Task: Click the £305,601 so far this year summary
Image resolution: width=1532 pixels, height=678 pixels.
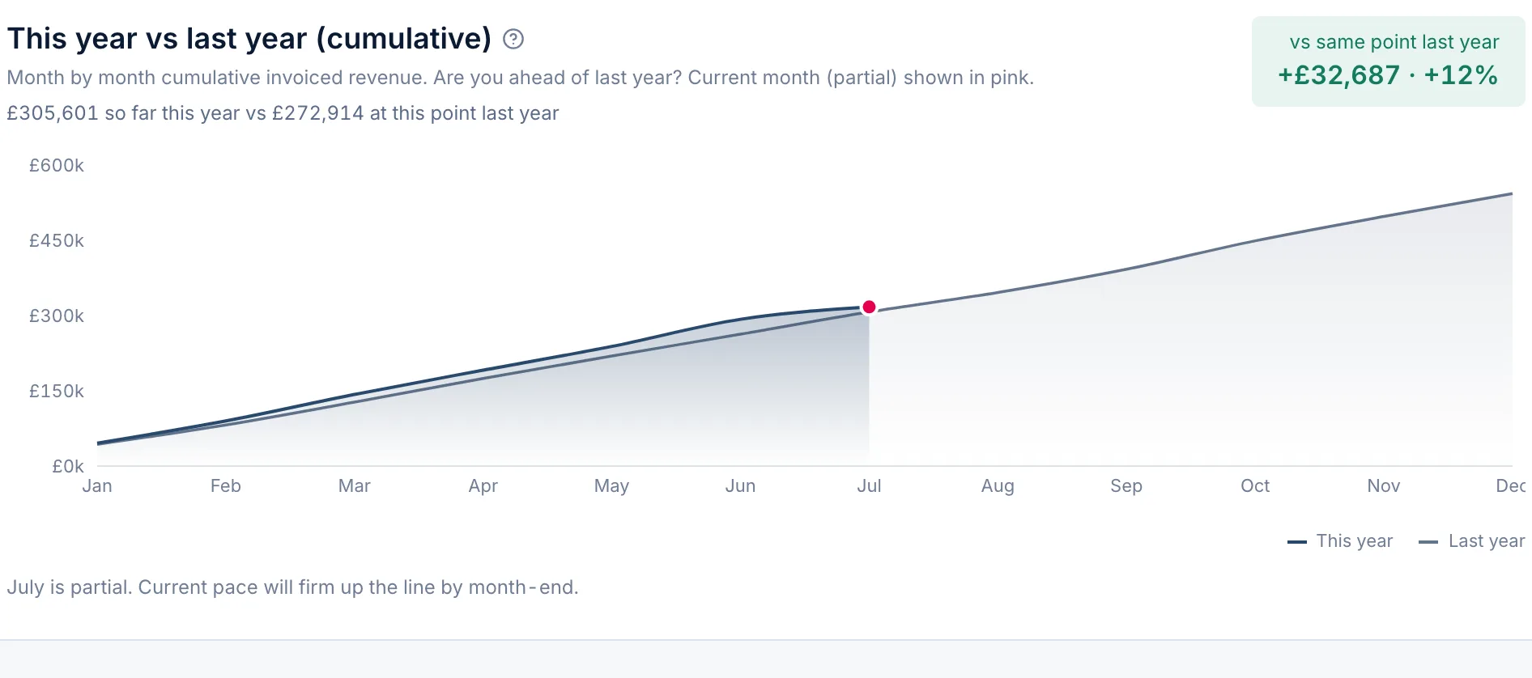Action: (x=283, y=113)
